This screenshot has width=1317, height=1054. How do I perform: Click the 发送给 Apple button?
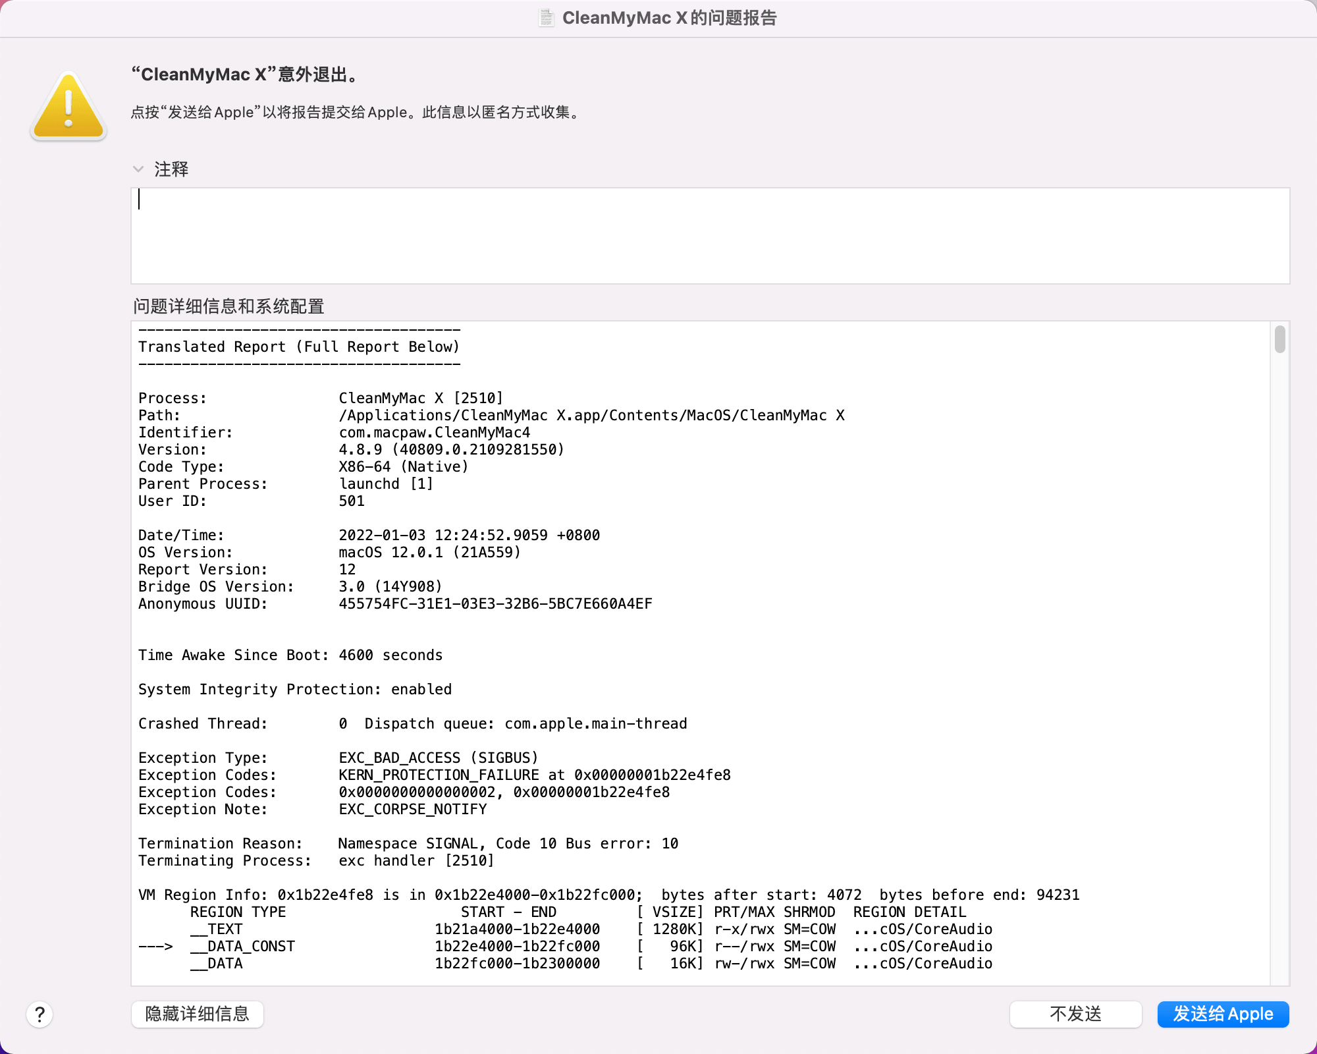pos(1223,1014)
